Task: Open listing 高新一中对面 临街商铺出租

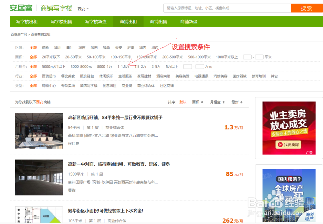Action: point(119,164)
